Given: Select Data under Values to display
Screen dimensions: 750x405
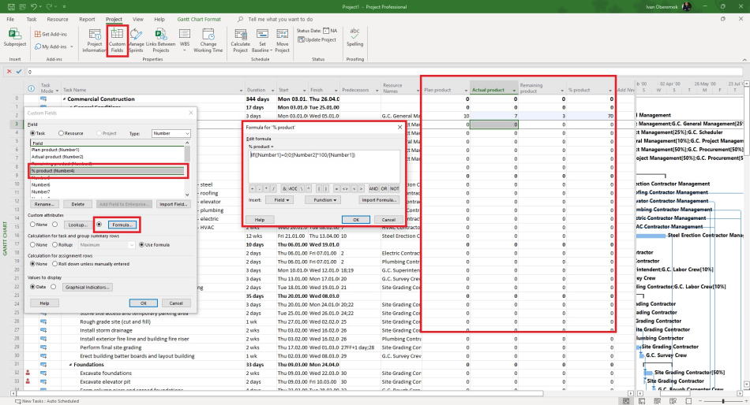Looking at the screenshot, I should 33,287.
